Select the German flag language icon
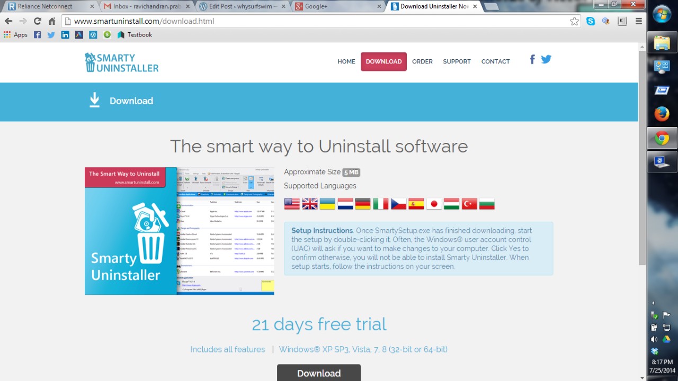Screen dimensions: 678x381 click(x=363, y=204)
